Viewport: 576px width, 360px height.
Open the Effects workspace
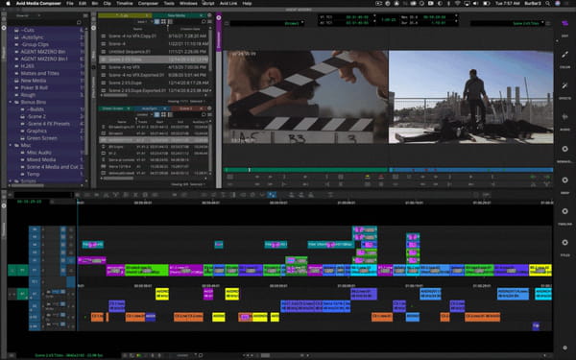pyautogui.click(x=565, y=86)
